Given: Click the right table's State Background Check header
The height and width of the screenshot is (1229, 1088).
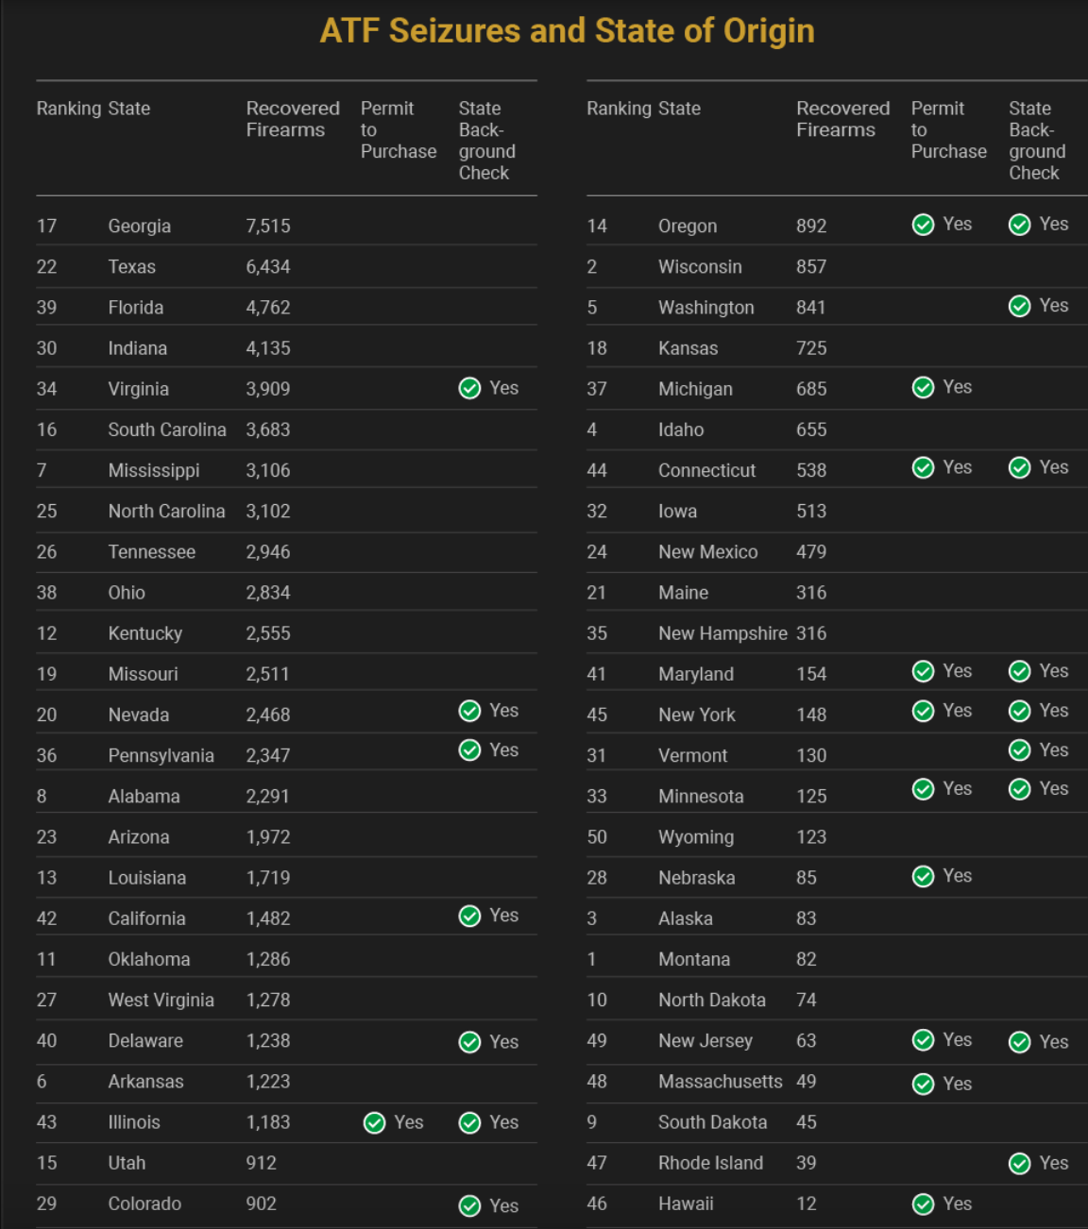Looking at the screenshot, I should click(x=1037, y=141).
